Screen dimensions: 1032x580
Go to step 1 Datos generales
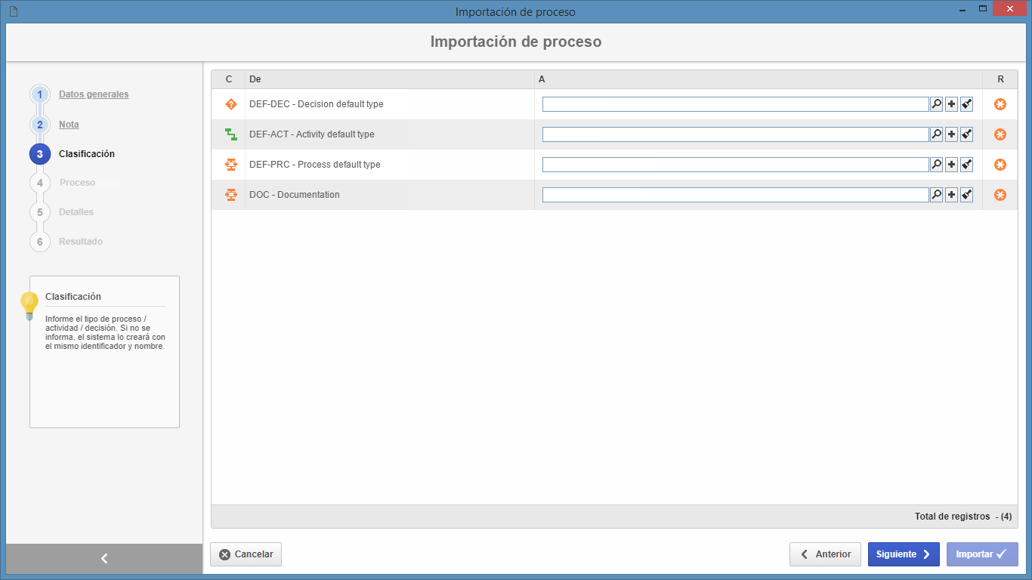point(94,94)
